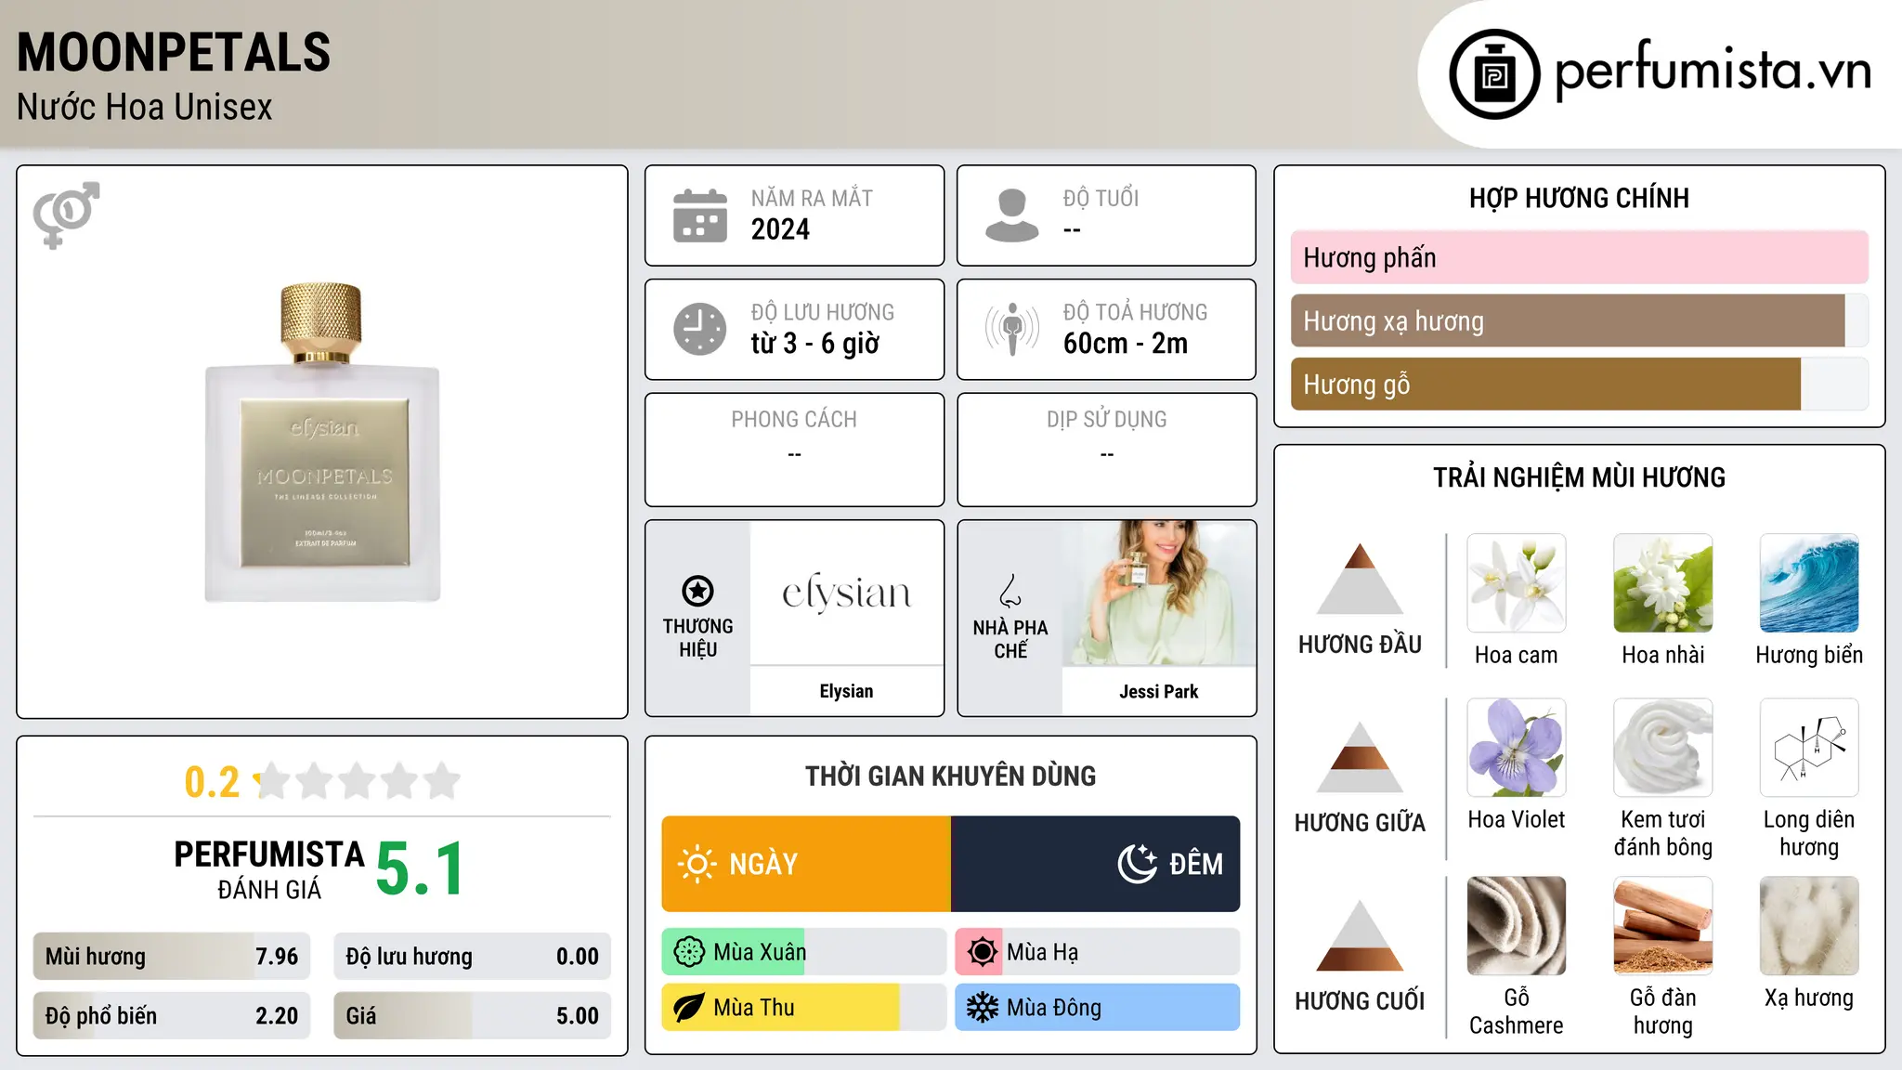Click the Hợp hương chính heading
The height and width of the screenshot is (1070, 1902).
tap(1579, 198)
